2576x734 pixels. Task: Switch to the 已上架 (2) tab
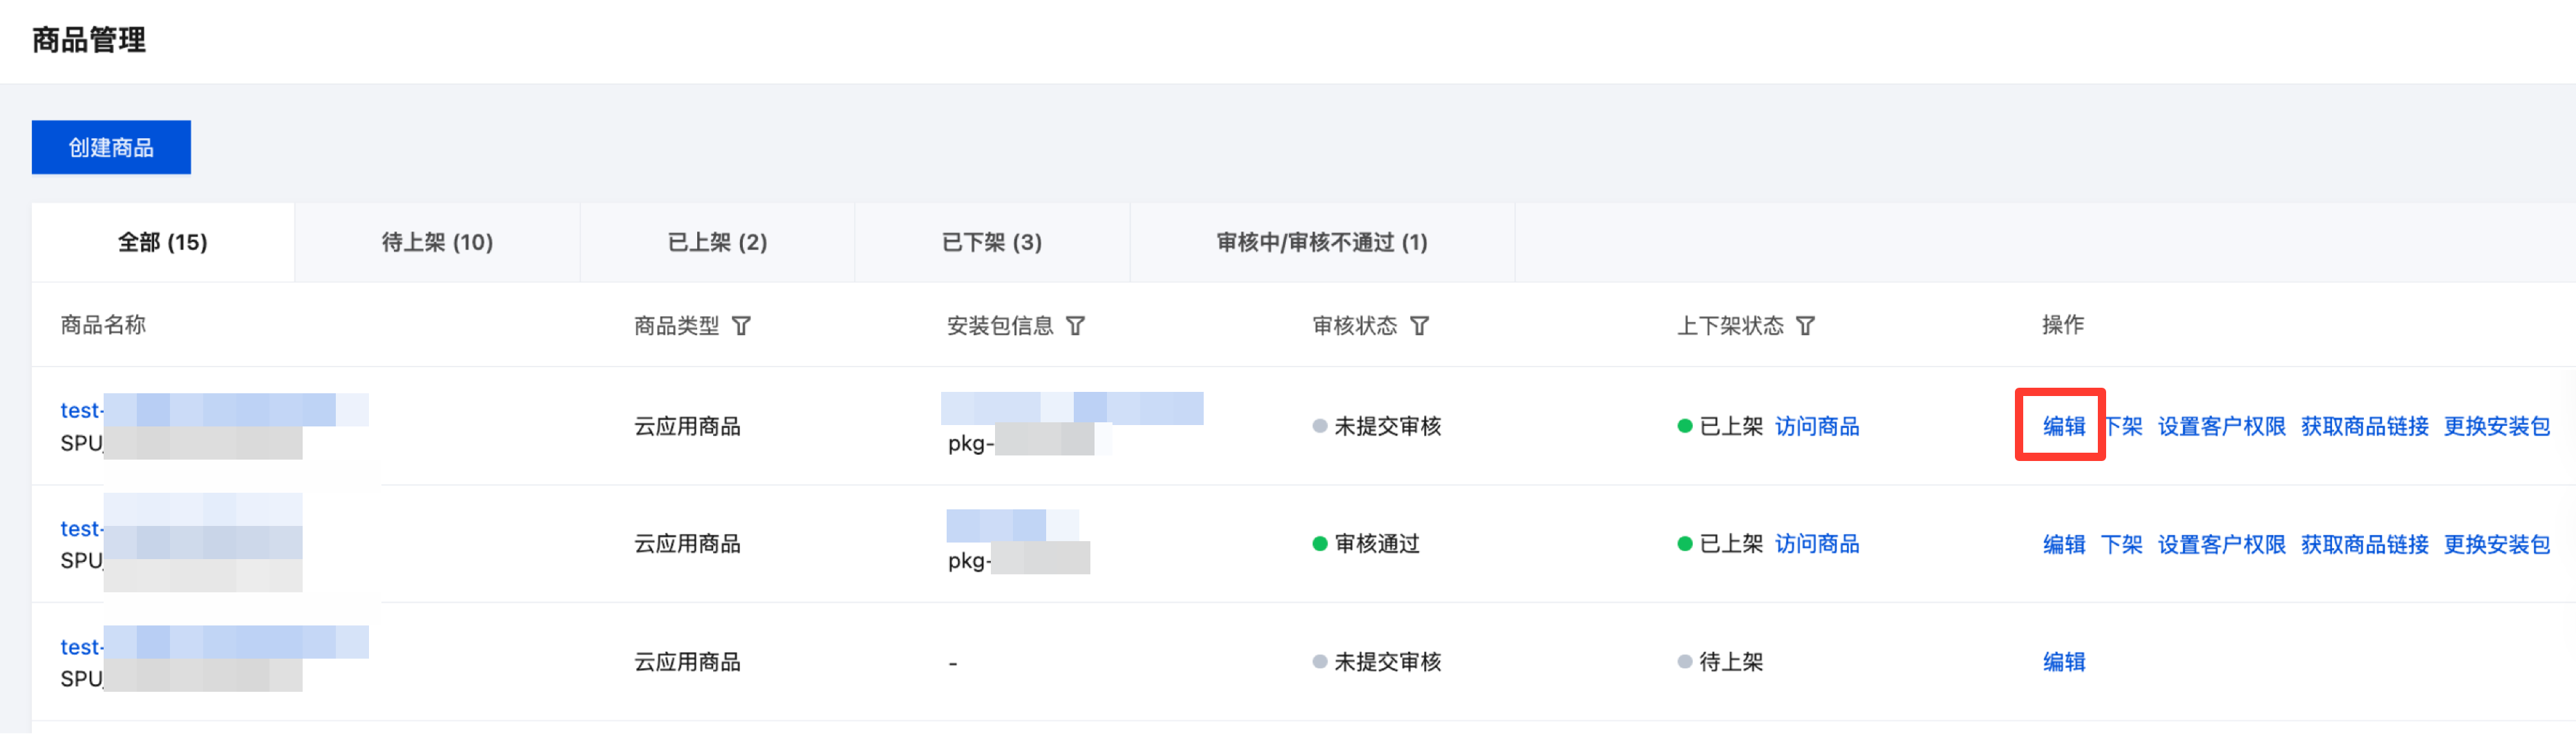tap(717, 242)
